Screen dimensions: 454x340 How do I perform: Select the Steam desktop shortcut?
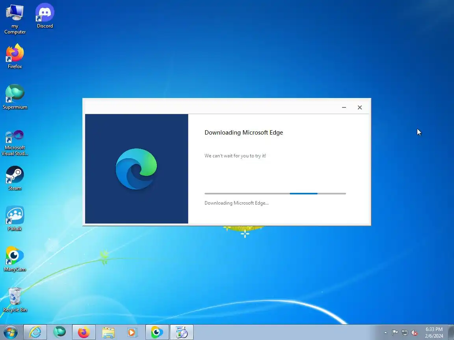point(15,178)
